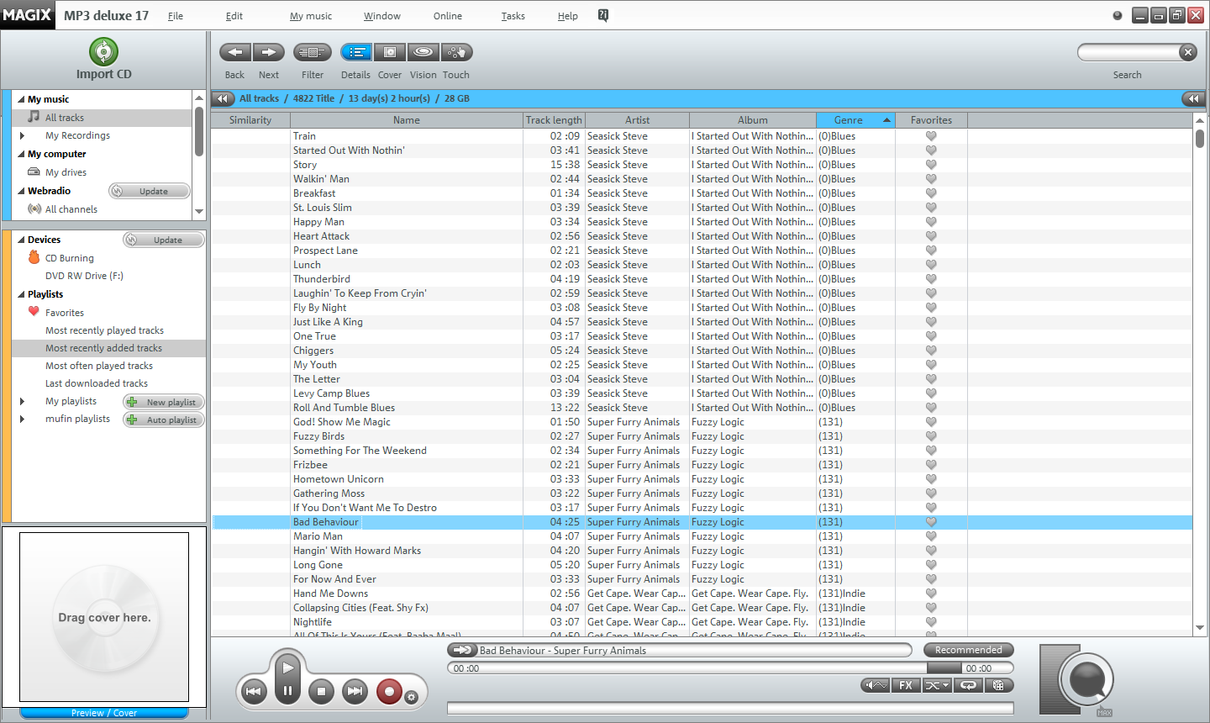Screen dimensions: 1210x723
Task: Update Webradio channels
Action: pos(150,191)
